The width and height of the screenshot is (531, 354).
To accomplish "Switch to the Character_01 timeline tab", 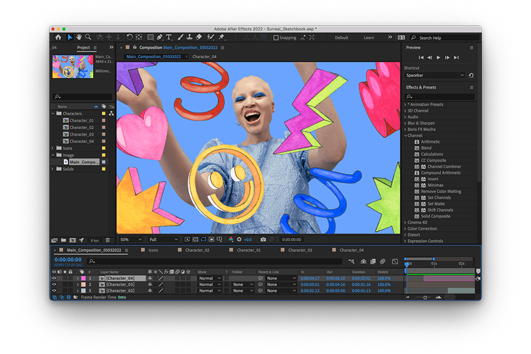I will tap(248, 250).
